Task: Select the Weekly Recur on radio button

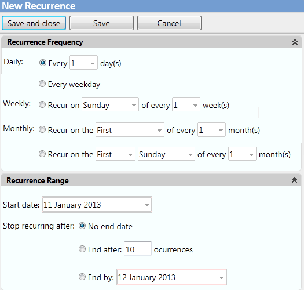Action: pyautogui.click(x=42, y=104)
